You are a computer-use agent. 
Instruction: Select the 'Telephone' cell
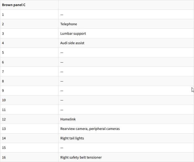pos(69,24)
